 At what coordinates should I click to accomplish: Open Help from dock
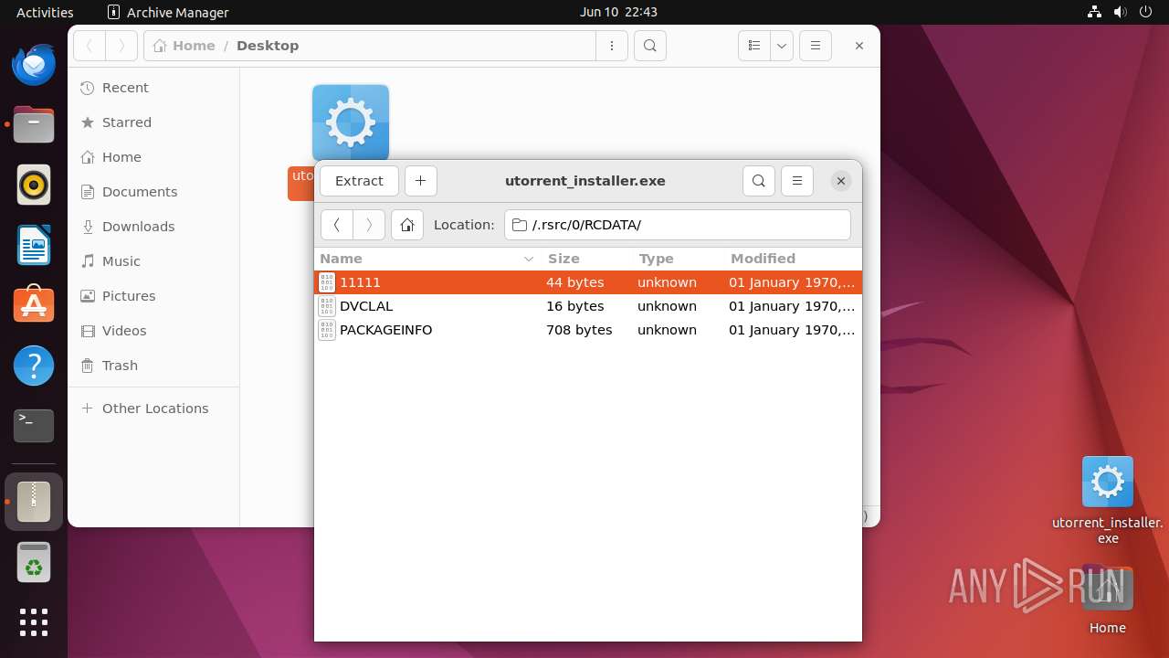(x=34, y=366)
